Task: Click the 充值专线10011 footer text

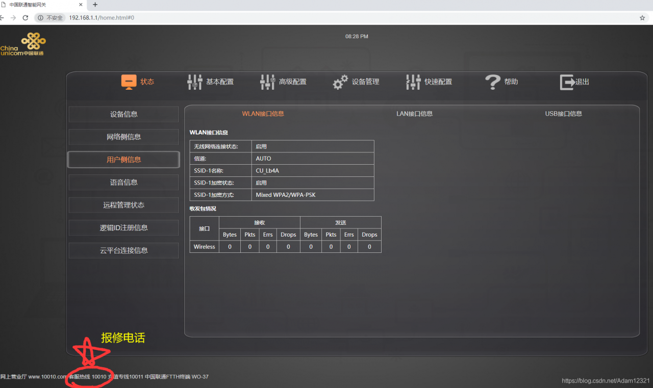Action: coord(125,377)
